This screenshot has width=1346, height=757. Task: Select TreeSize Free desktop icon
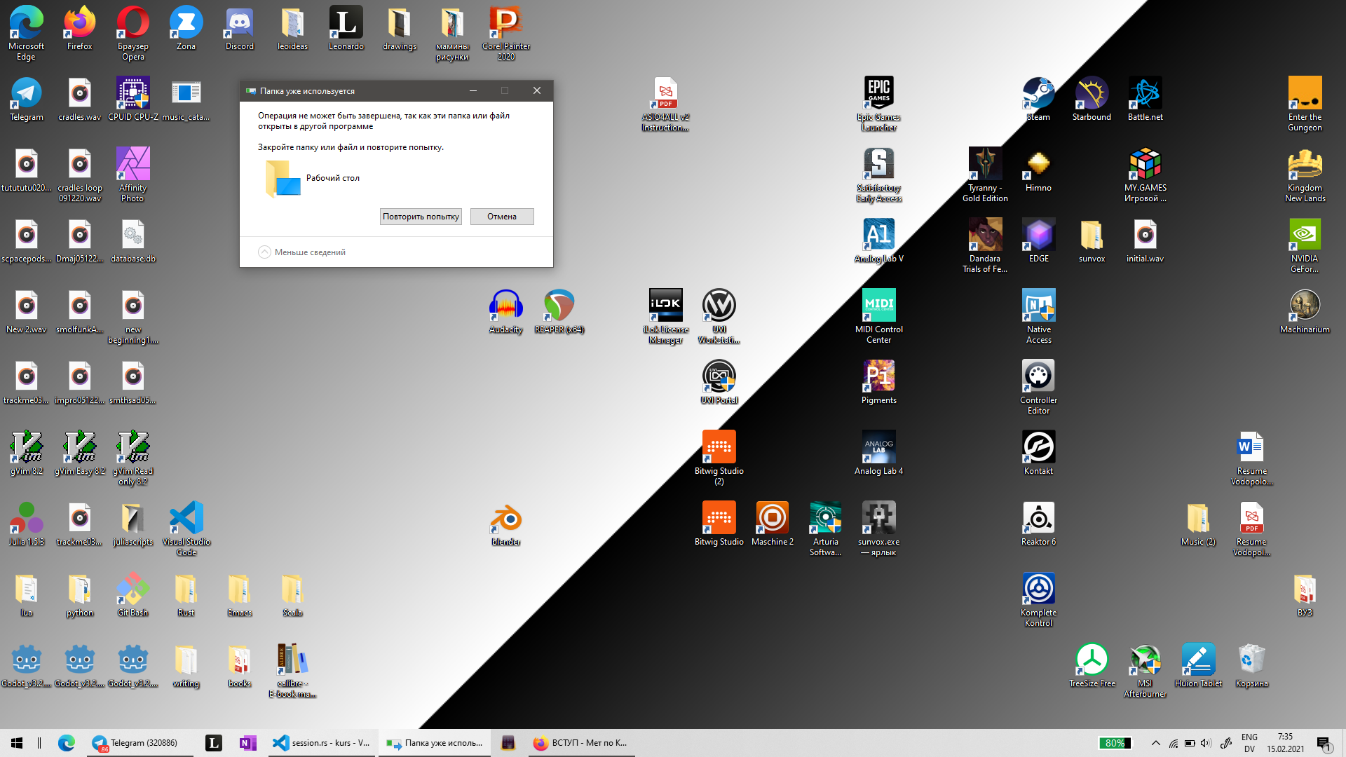pyautogui.click(x=1092, y=665)
